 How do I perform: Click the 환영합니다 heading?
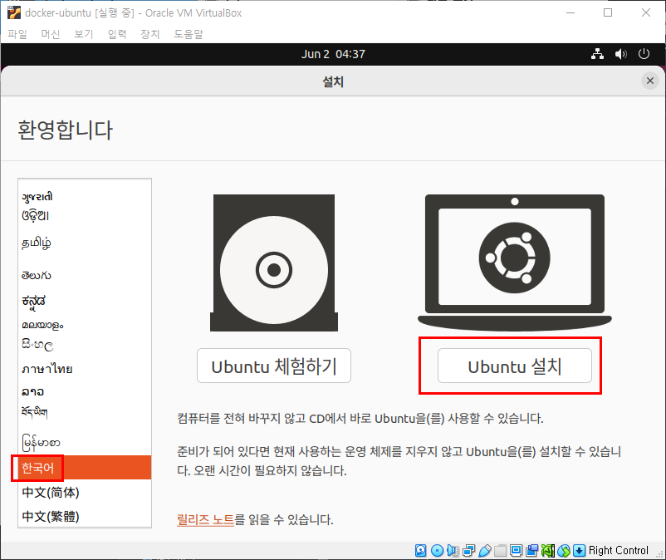coord(65,130)
